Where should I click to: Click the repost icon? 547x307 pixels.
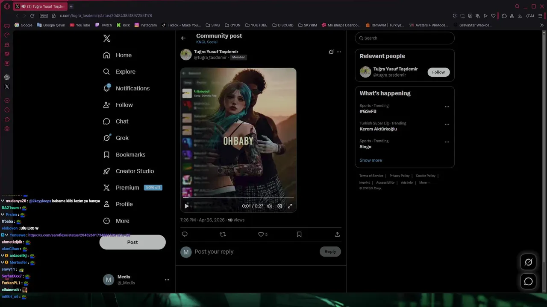223,234
